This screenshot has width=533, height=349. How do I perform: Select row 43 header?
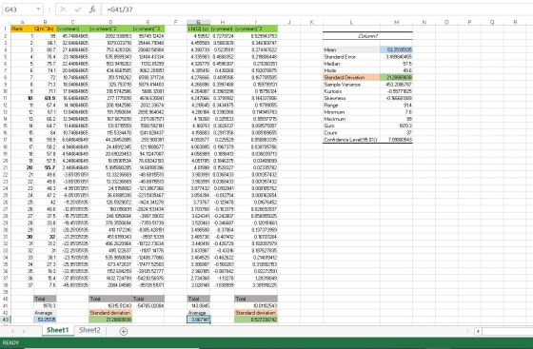pyautogui.click(x=5, y=320)
